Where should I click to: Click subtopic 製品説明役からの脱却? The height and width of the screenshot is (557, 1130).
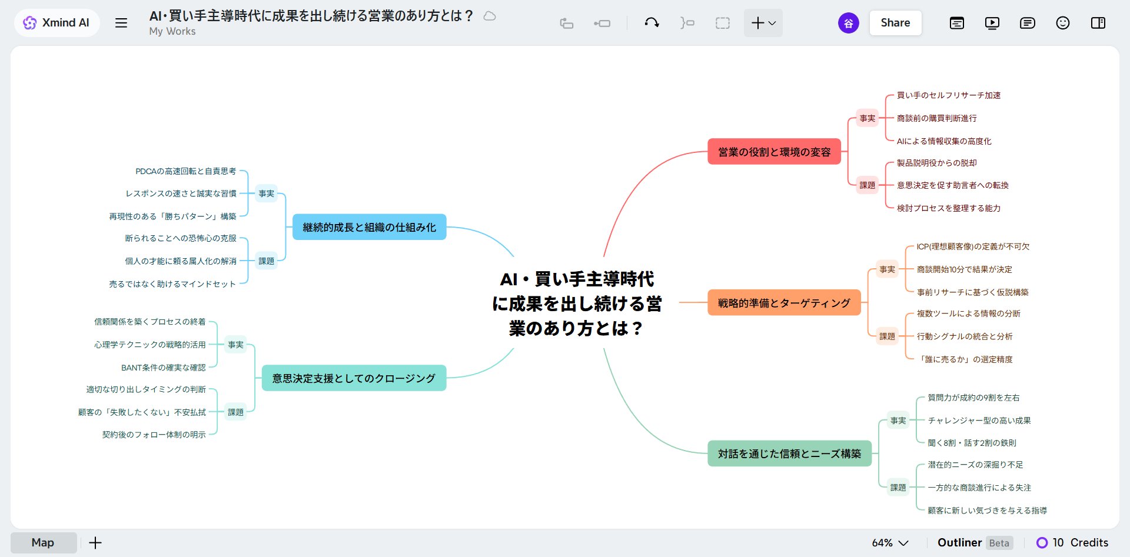click(936, 163)
